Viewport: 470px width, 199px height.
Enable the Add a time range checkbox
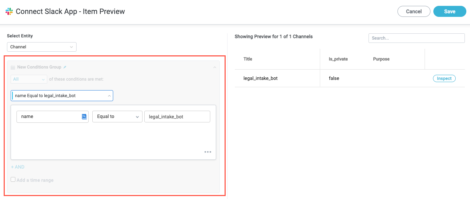click(x=13, y=180)
